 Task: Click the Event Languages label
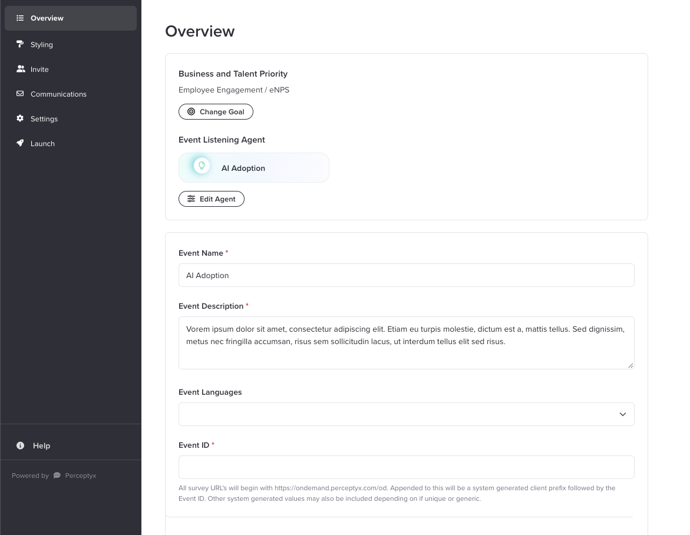(210, 392)
